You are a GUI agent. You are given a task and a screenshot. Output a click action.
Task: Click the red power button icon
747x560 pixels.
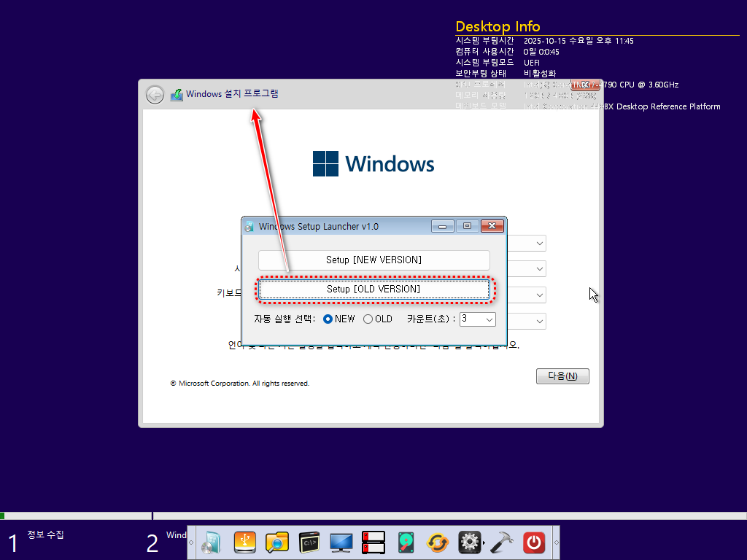tap(534, 542)
